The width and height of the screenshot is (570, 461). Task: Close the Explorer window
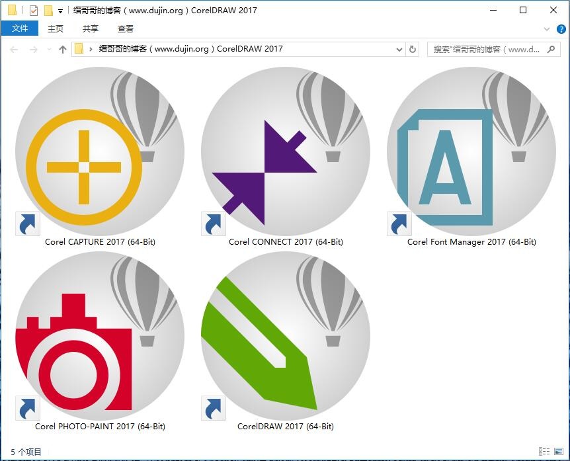553,10
